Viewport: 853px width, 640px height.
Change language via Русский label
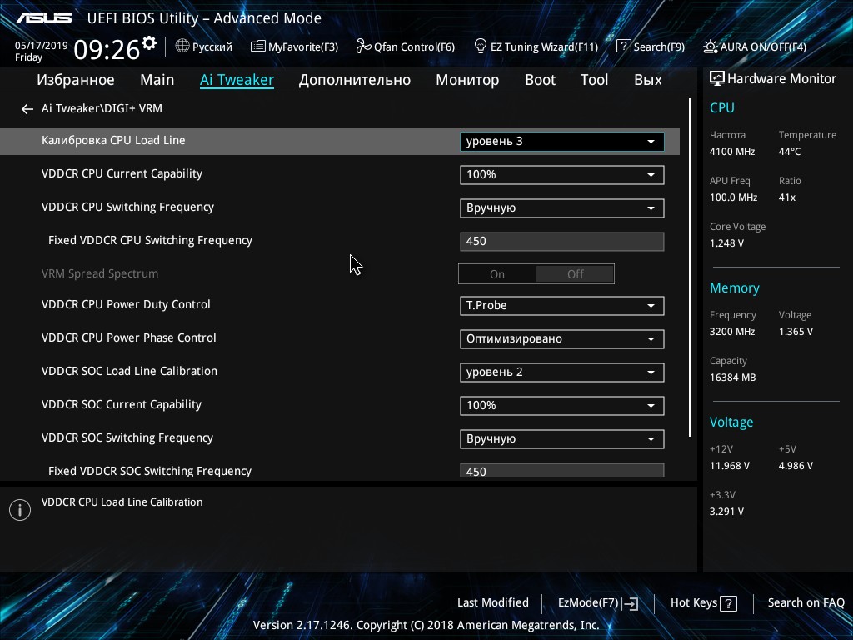[x=212, y=47]
